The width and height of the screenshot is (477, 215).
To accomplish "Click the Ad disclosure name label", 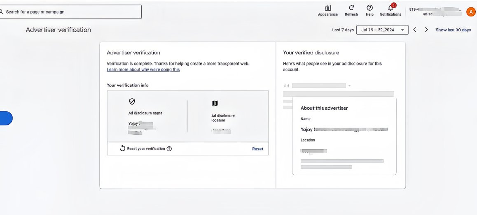I will [x=145, y=113].
